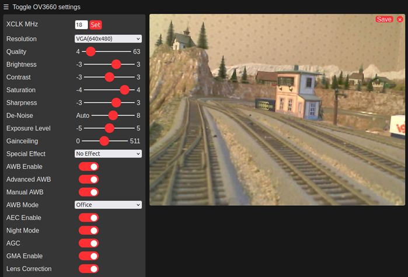Screen dimensions: 408x277
Task: Disable GMA Enable toggle
Action: (88, 257)
